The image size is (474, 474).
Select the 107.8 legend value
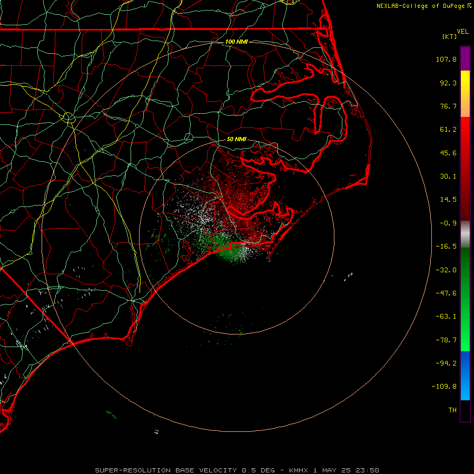pyautogui.click(x=446, y=59)
